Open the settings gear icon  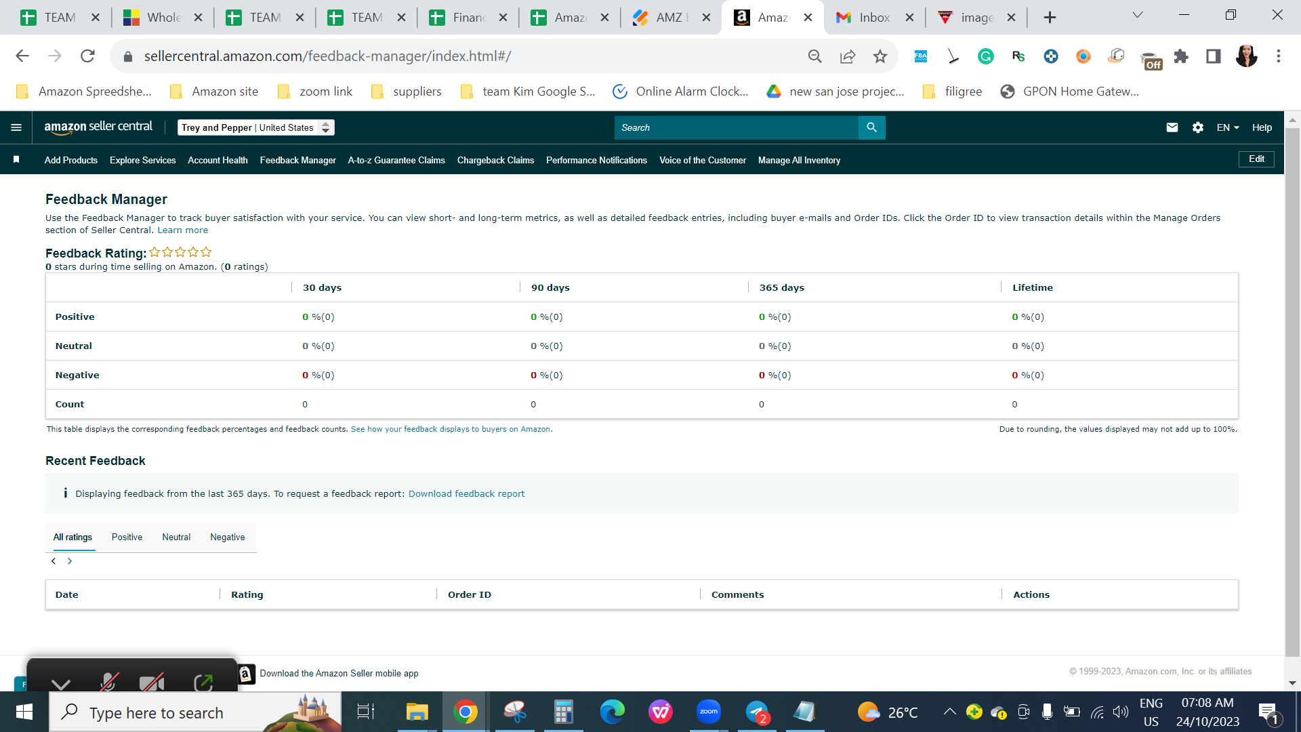(x=1198, y=127)
